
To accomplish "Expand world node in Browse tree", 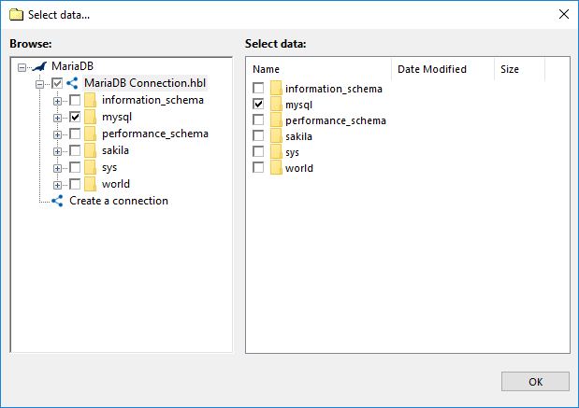I will [57, 185].
